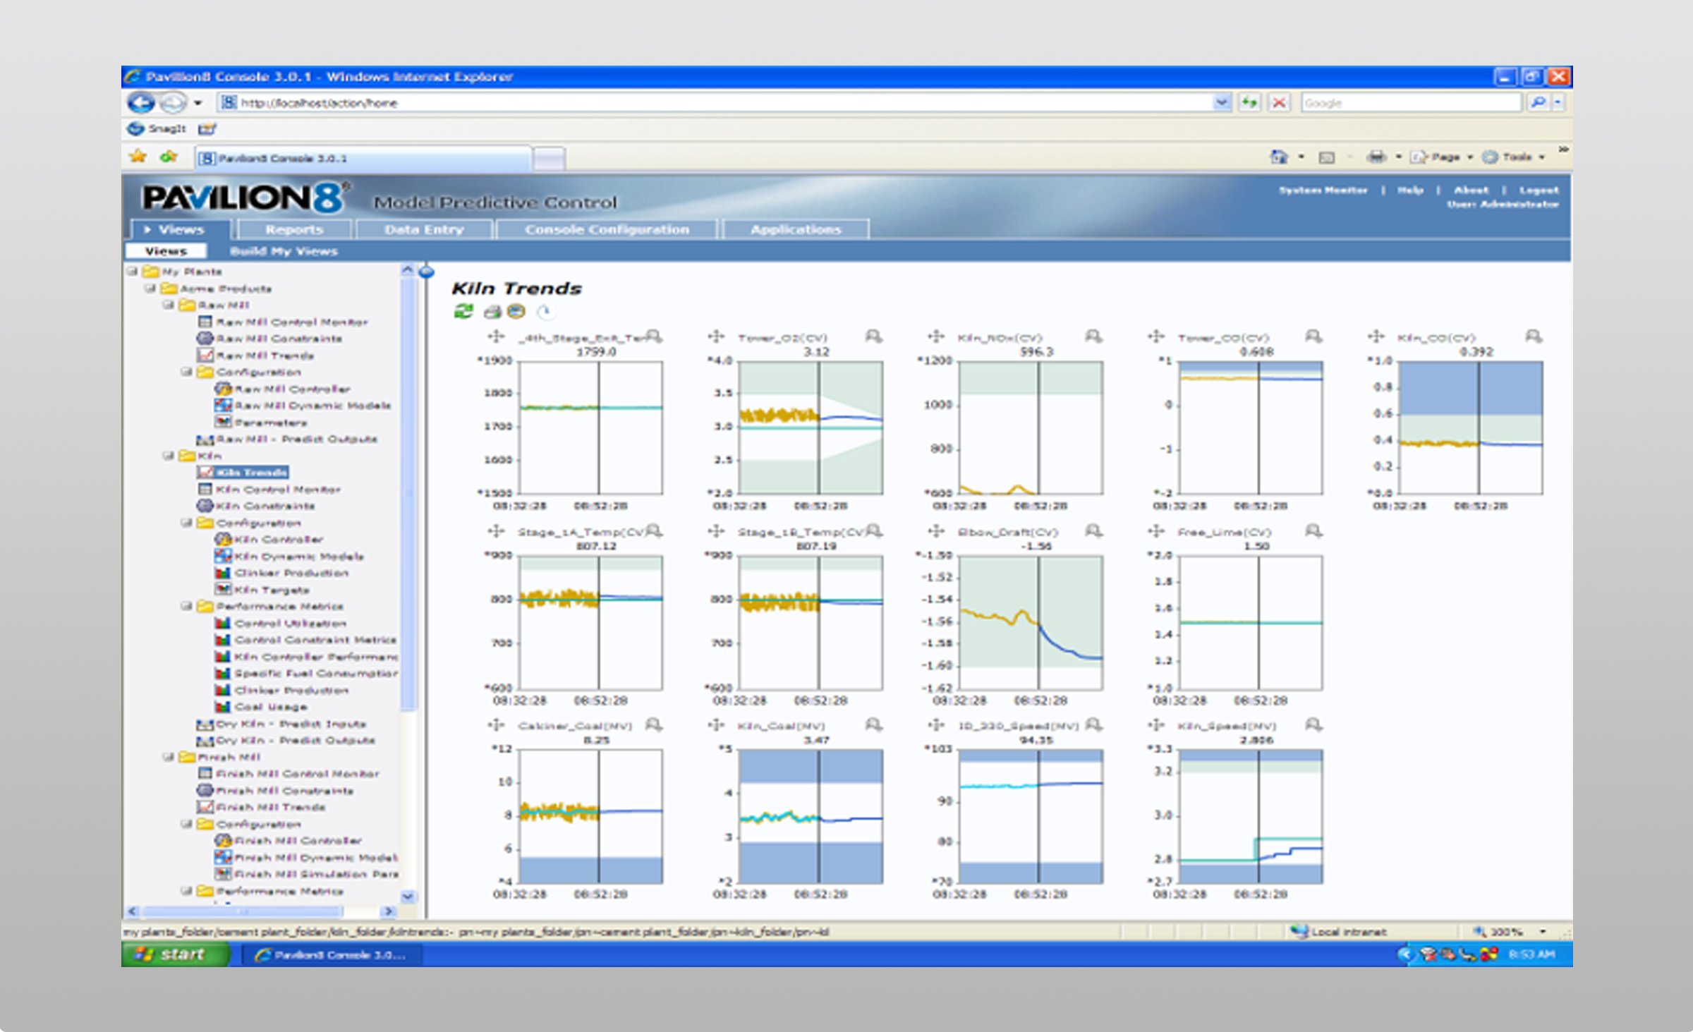The width and height of the screenshot is (1693, 1032).
Task: Click the move handle for Calciner_Coal(MV) trend
Action: 496,724
